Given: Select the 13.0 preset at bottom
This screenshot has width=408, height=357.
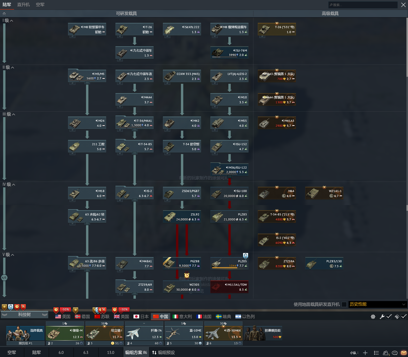Looking at the screenshot, I should click(x=111, y=353).
